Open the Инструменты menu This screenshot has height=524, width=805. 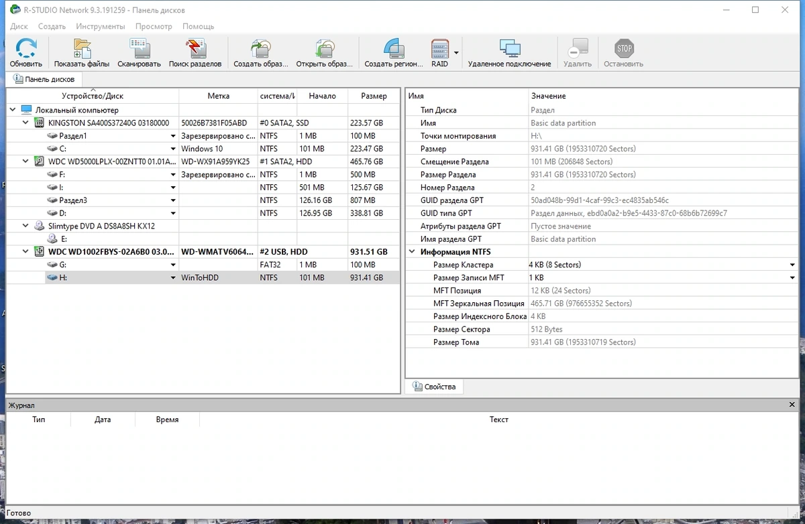(x=101, y=26)
